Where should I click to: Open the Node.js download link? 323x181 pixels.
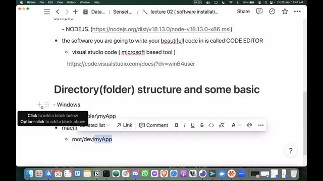click(x=161, y=29)
